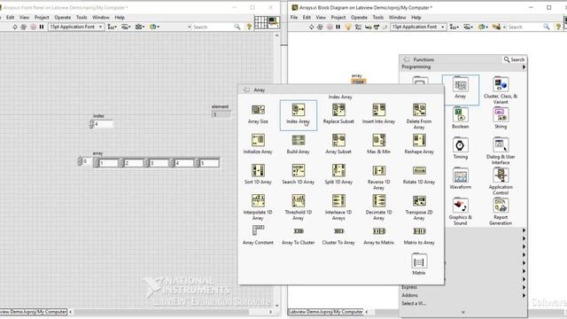The width and height of the screenshot is (567, 319).
Task: Pick the Sort 1D Array function
Action: pyautogui.click(x=258, y=175)
